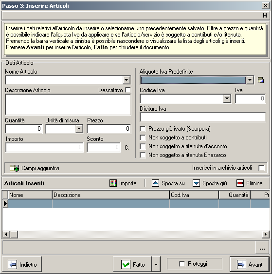The height and width of the screenshot is (274, 272).
Task: Toggle the Proteggi checkbox
Action: 182,264
